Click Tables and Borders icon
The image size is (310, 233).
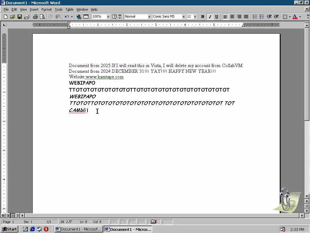86,17
